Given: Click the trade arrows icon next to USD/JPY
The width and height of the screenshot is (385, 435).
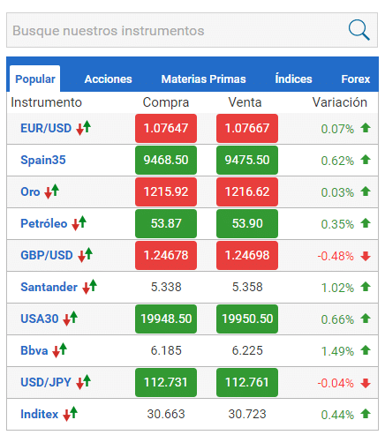Looking at the screenshot, I should pos(84,382).
